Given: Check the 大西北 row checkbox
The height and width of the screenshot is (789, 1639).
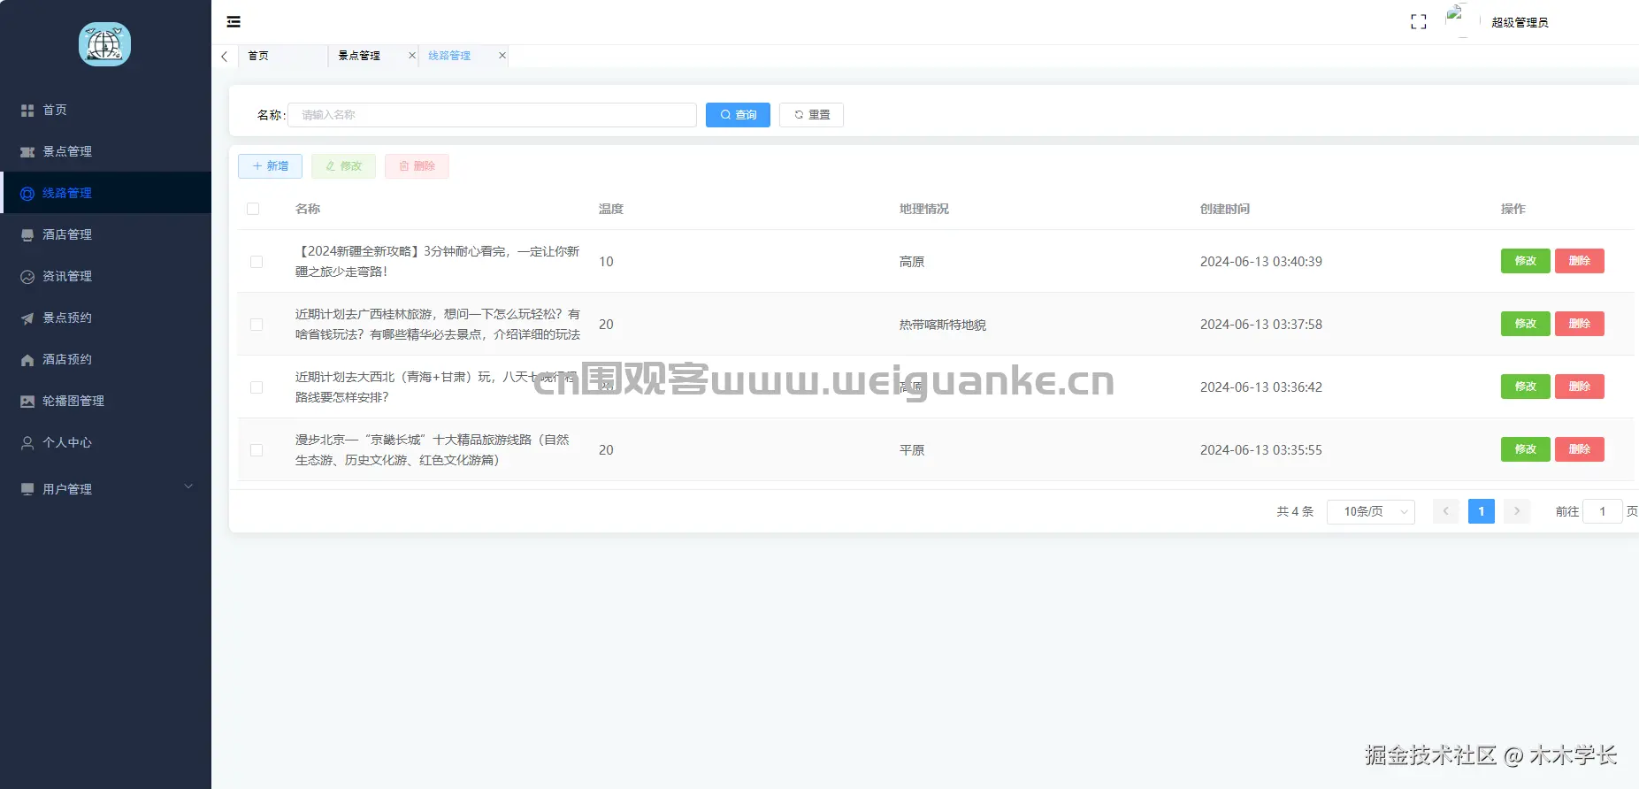Looking at the screenshot, I should coord(257,387).
